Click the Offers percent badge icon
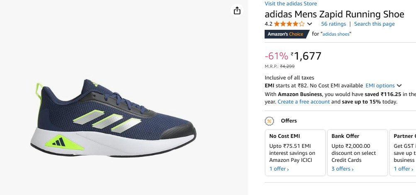The image size is (416, 195). click(x=270, y=121)
